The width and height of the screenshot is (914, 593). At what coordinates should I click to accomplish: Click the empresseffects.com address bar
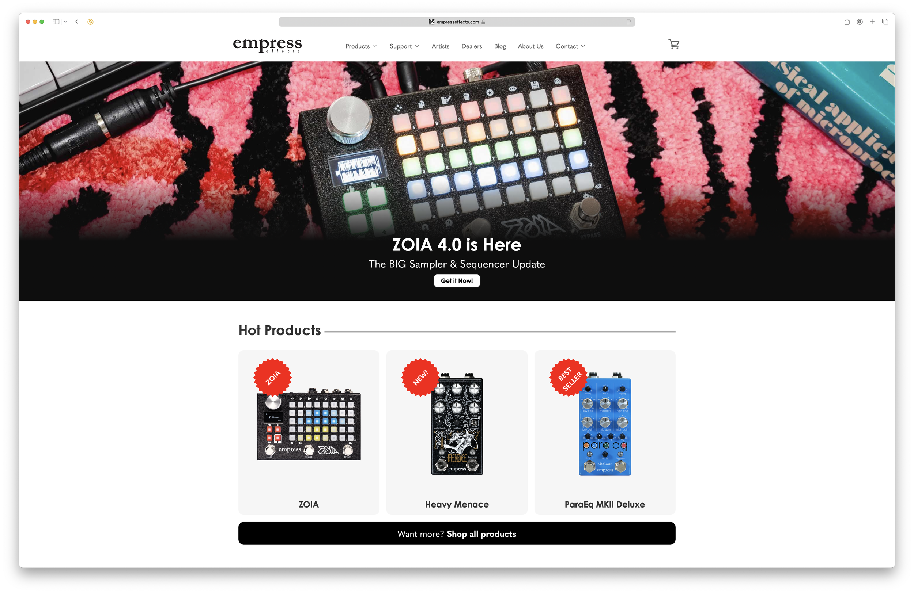[x=457, y=22]
